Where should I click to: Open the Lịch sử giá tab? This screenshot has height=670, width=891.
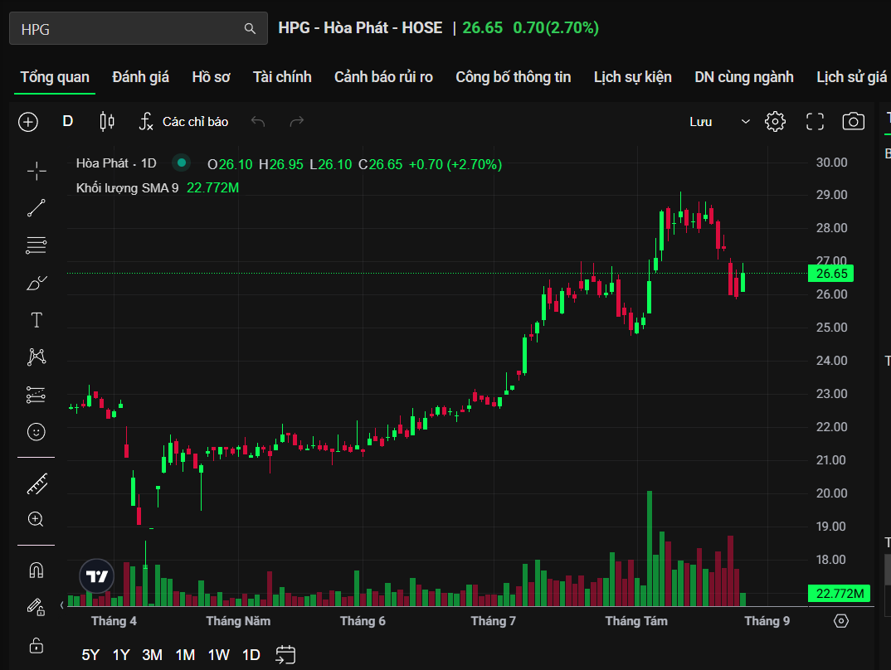pyautogui.click(x=851, y=77)
